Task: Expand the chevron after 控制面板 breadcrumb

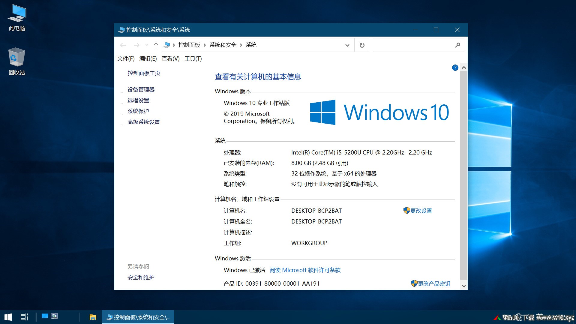Action: [205, 45]
